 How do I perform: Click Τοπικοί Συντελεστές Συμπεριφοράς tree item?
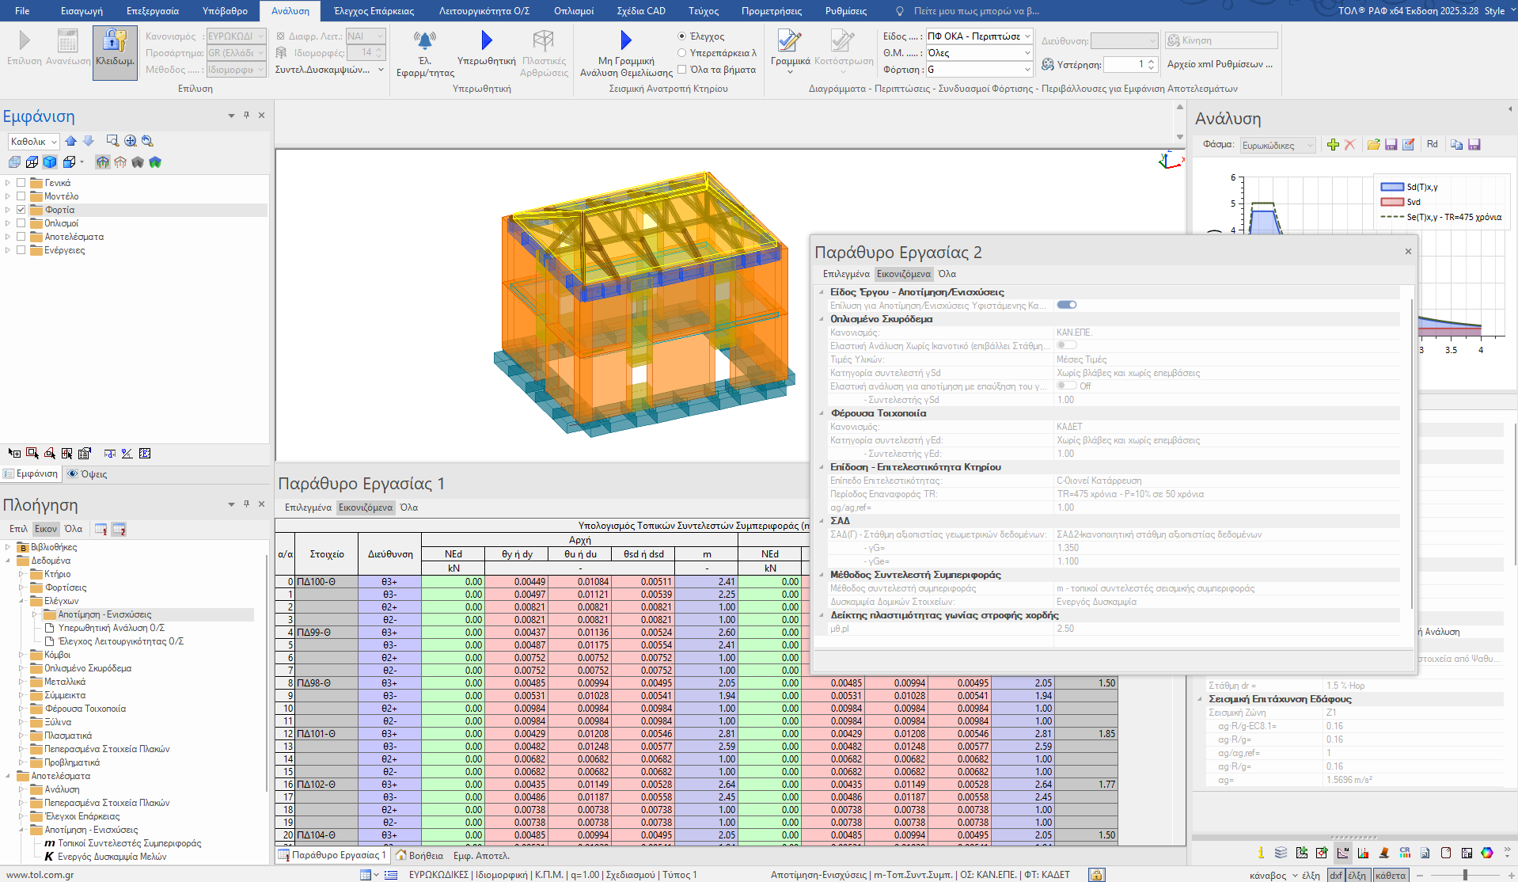[129, 843]
